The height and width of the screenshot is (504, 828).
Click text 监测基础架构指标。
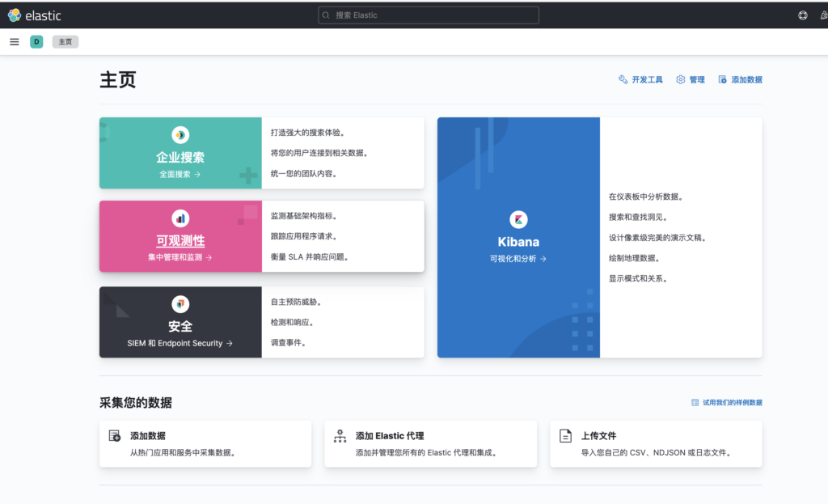pos(305,216)
